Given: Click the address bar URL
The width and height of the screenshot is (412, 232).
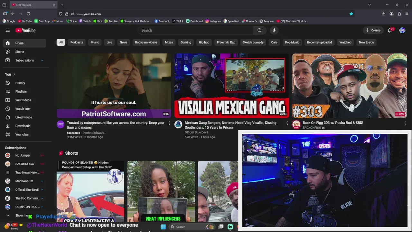Looking at the screenshot, I should point(89,14).
